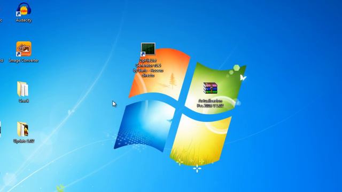Viewport: 342px width, 192px height.
Task: Click the Actualizacion archive name label
Action: 210,103
